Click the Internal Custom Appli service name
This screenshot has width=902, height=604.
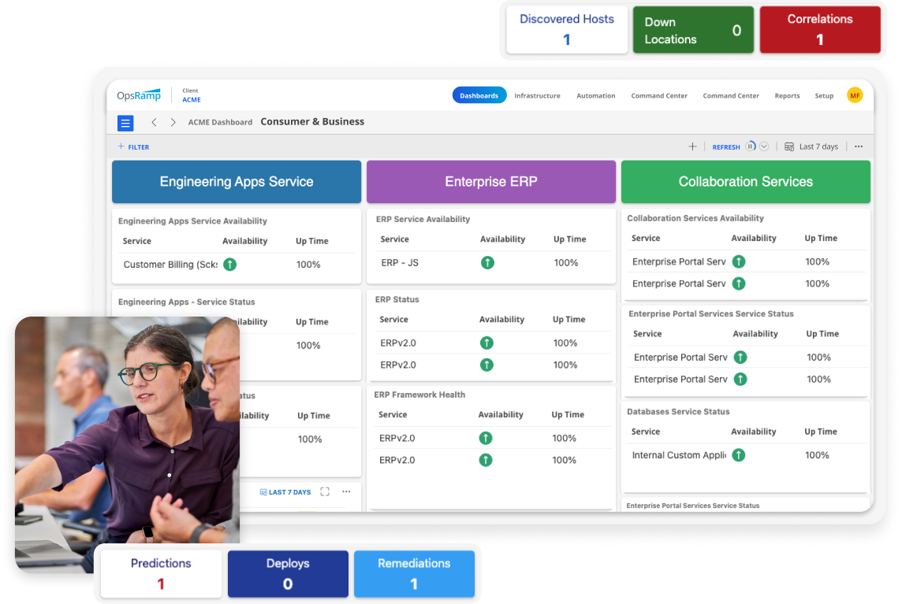(x=679, y=455)
